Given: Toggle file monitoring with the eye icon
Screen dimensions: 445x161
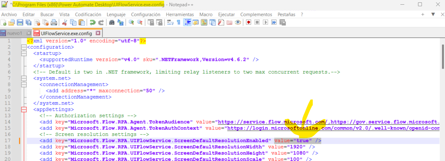Looking at the screenshot, I should (x=238, y=23).
